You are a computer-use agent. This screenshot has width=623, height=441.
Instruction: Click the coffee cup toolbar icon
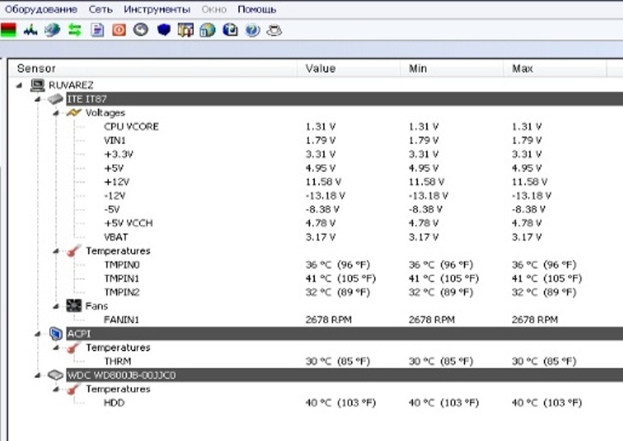click(274, 30)
